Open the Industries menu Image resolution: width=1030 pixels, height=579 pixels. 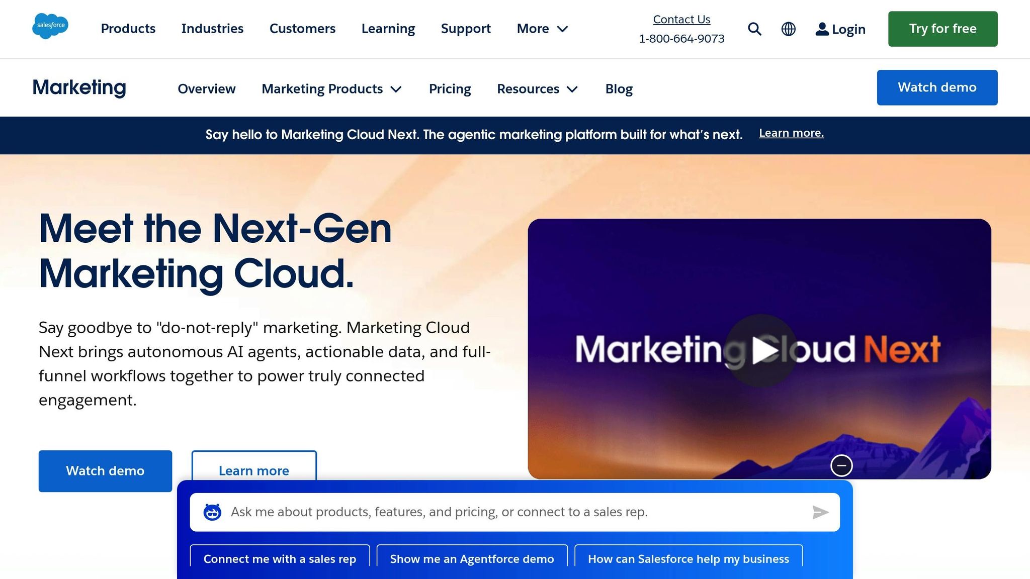[212, 29]
